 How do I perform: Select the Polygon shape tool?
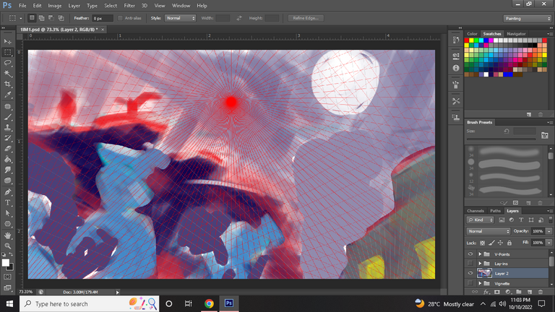(x=7, y=224)
